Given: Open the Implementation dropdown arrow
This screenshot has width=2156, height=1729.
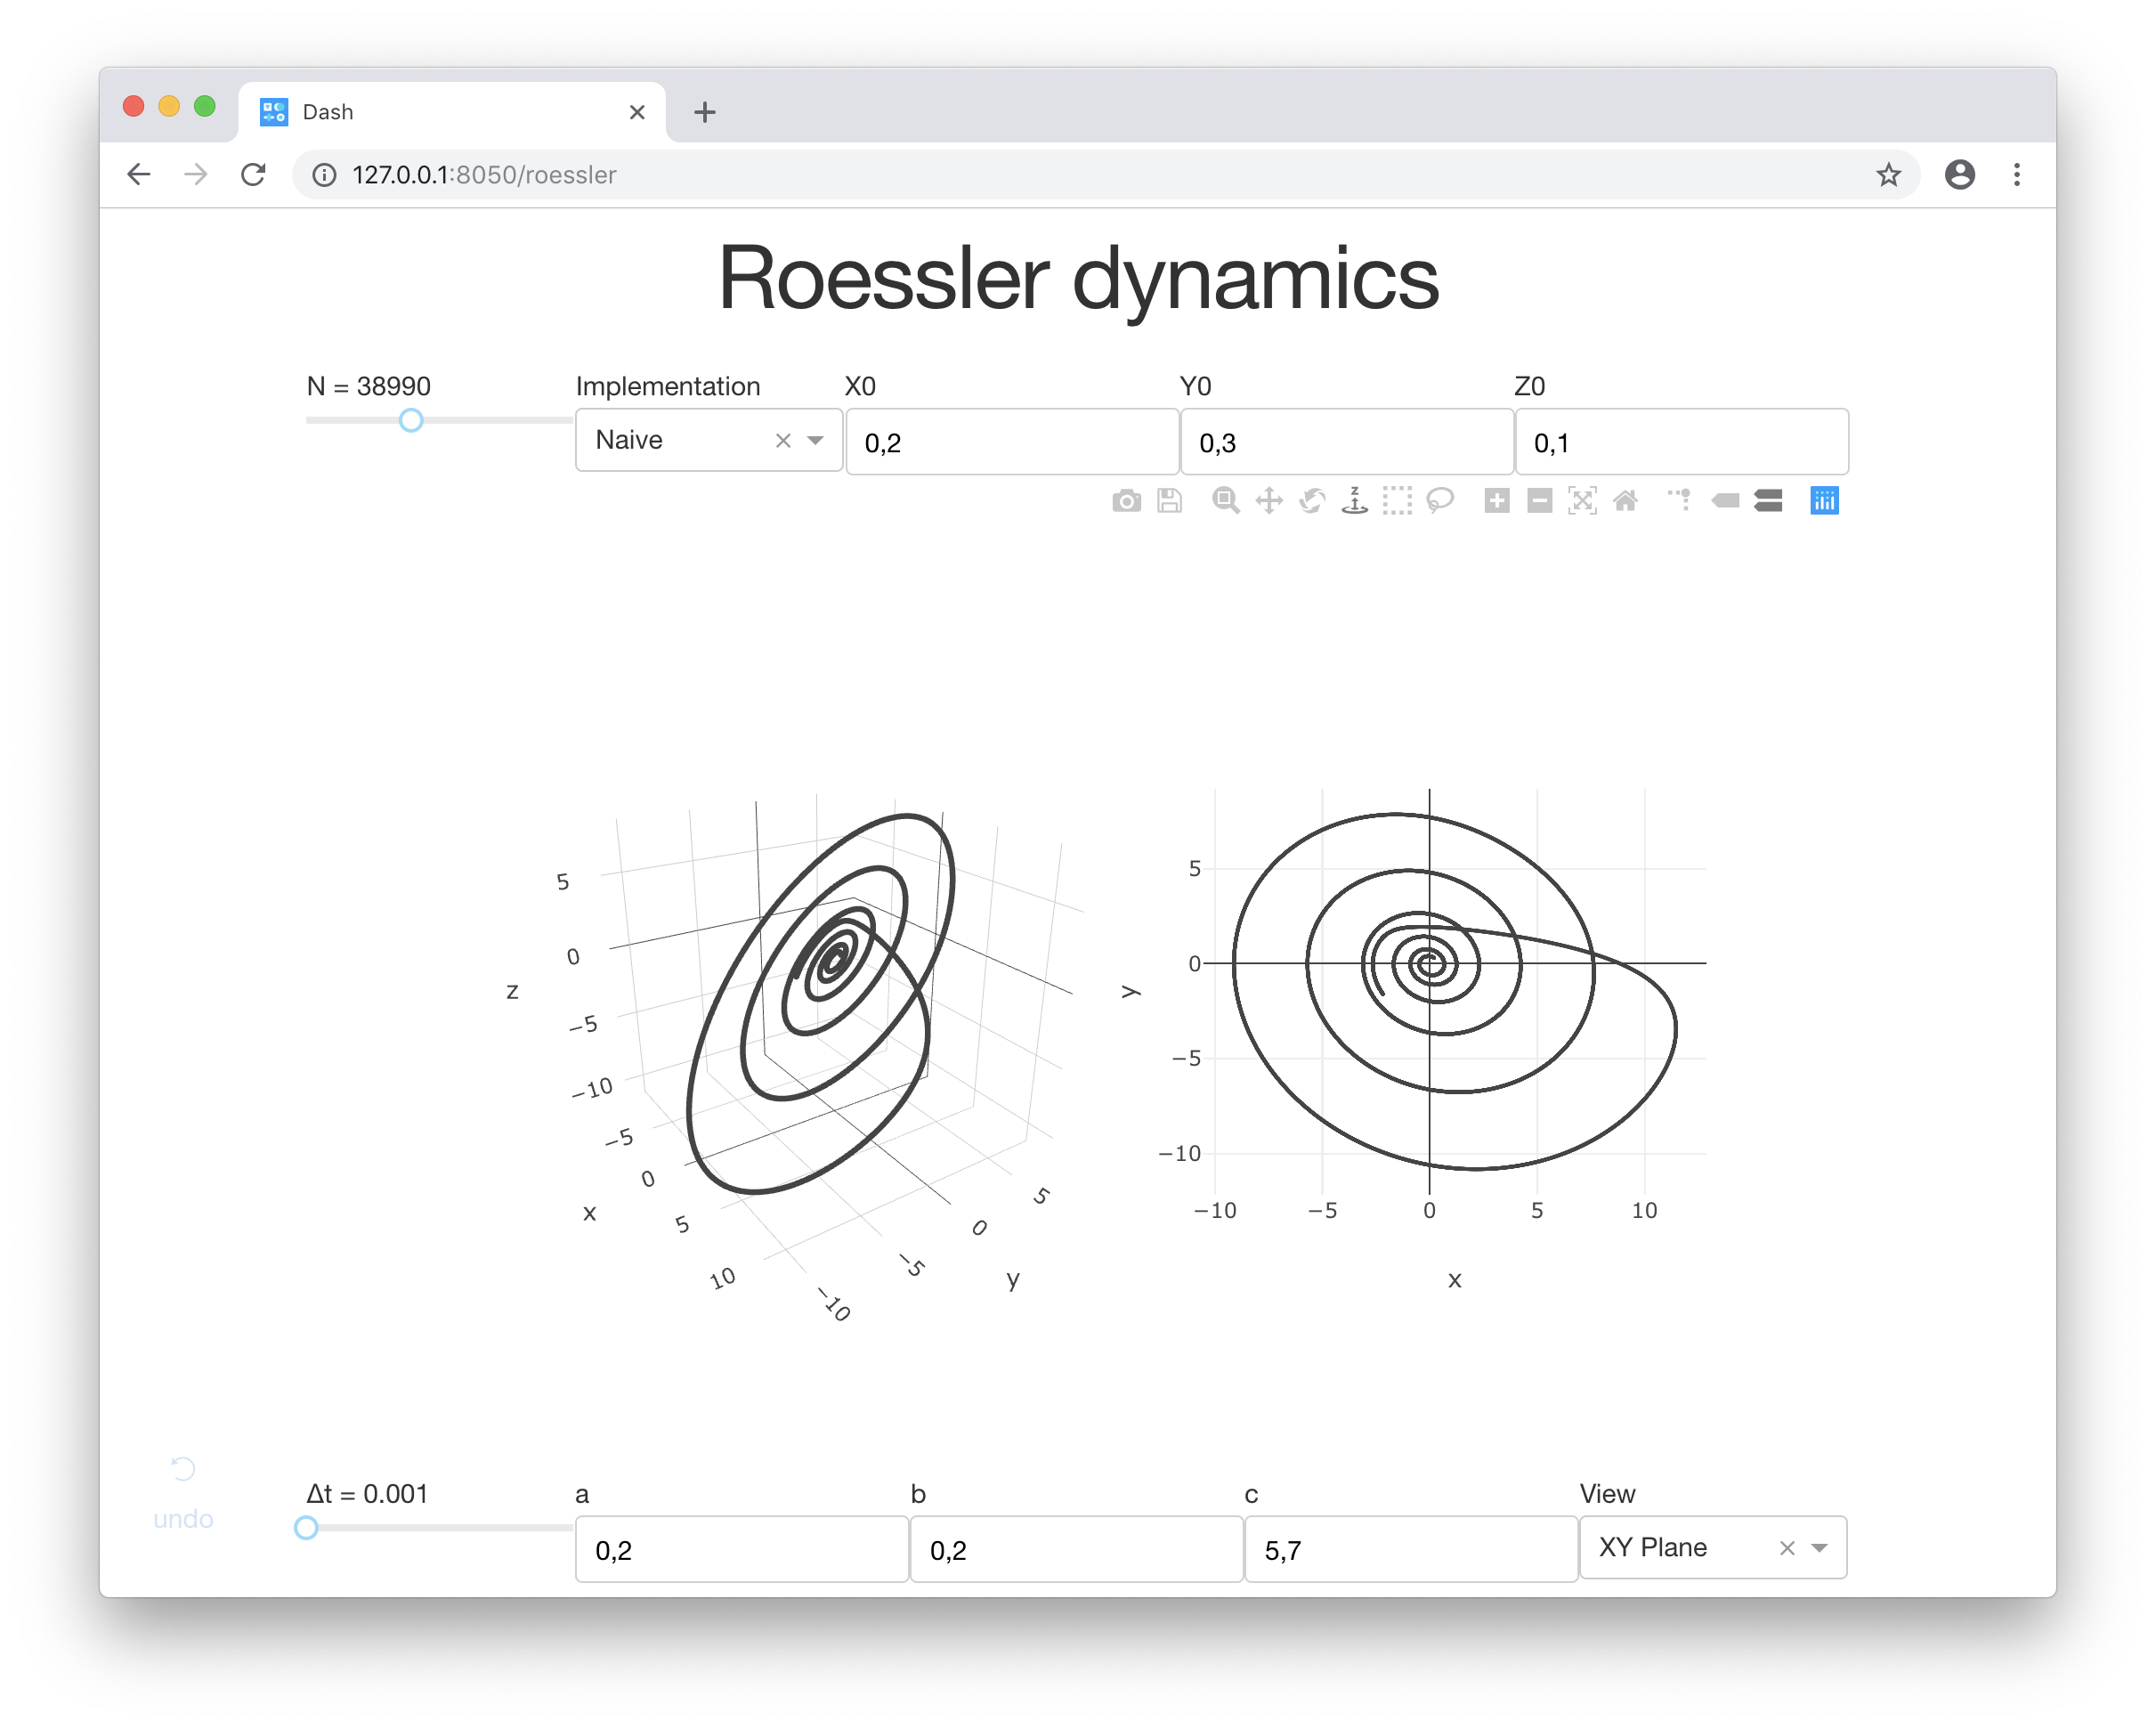Looking at the screenshot, I should click(x=815, y=441).
